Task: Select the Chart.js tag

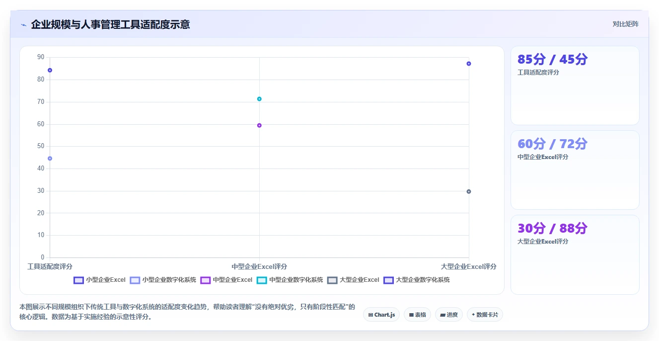Action: 381,315
